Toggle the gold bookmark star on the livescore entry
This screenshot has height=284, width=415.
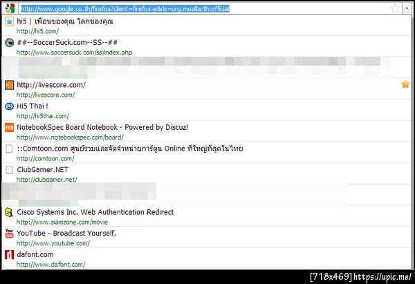(x=405, y=84)
